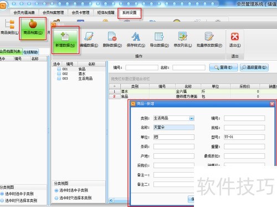Click the 新增数据(N) toolbar icon

[x=65, y=37]
